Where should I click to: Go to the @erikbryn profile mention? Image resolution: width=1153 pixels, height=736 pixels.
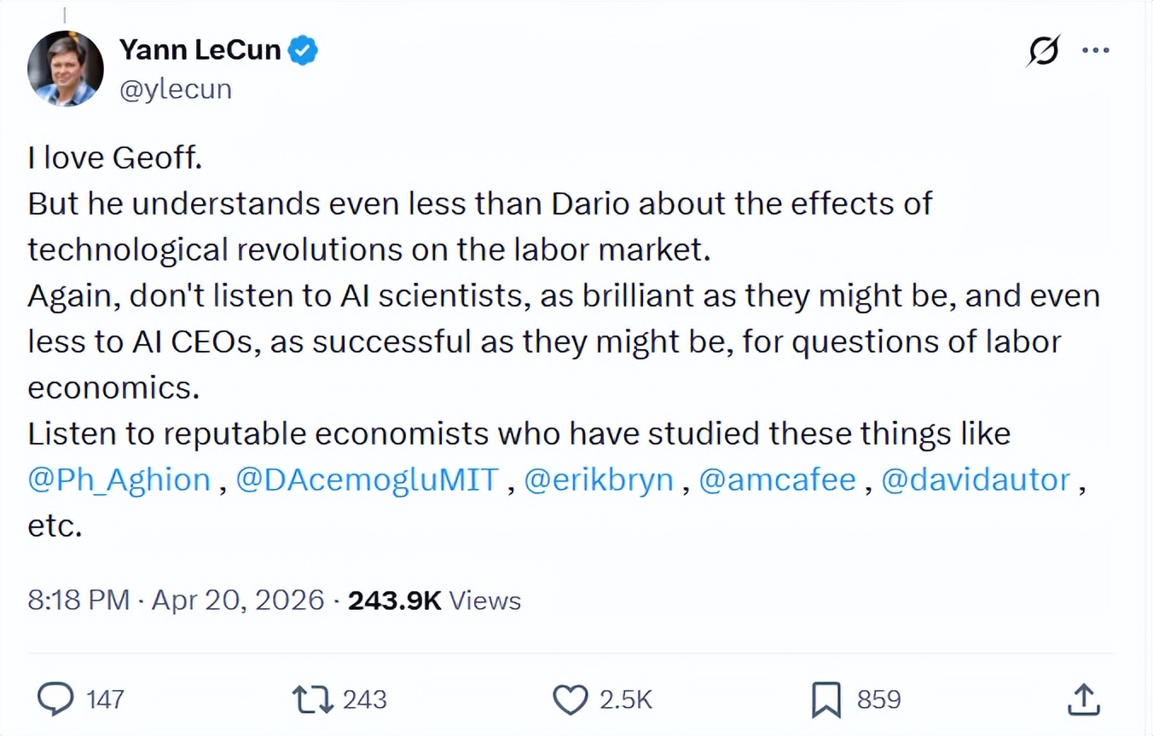pos(599,480)
